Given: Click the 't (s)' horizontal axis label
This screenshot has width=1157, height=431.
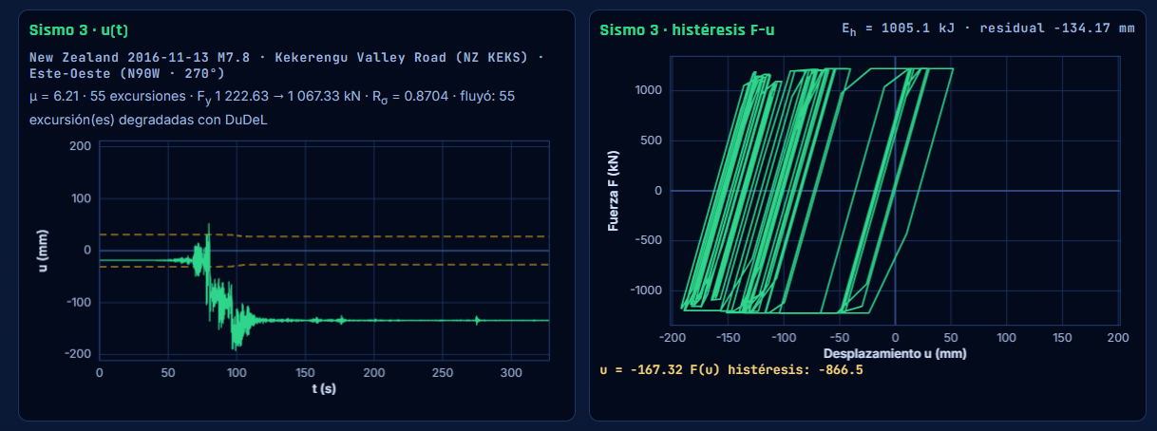Looking at the screenshot, I should 324,388.
